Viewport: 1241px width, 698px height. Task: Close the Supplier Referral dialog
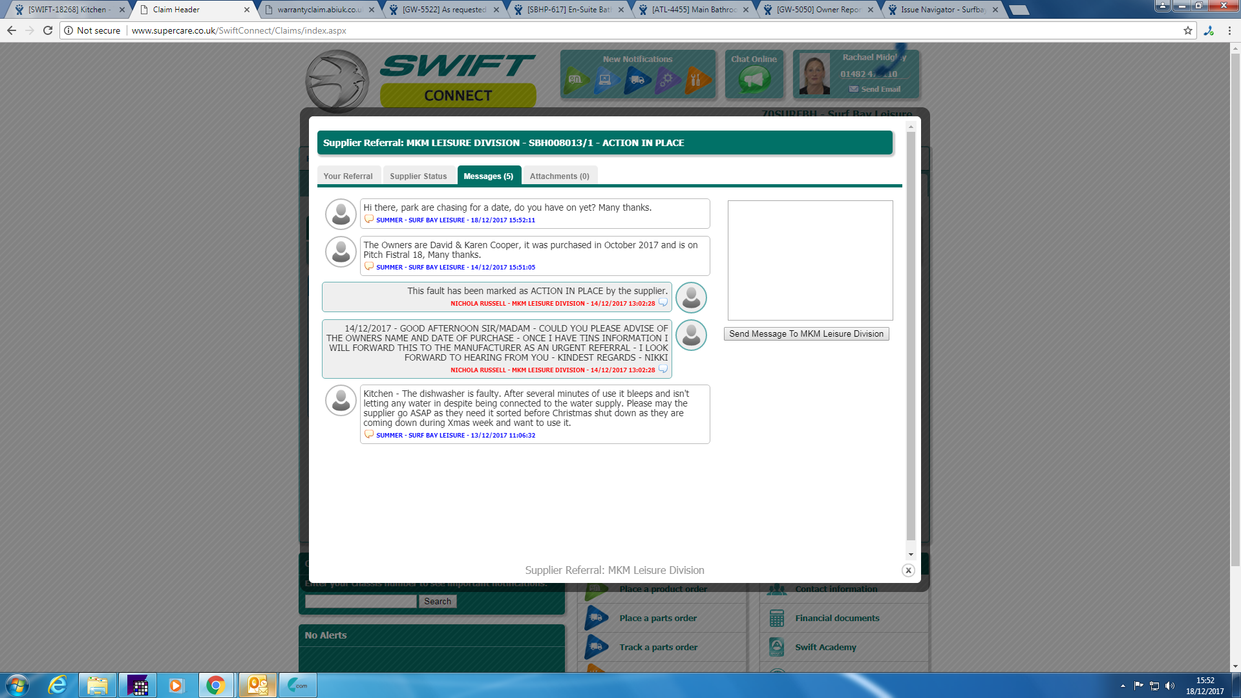click(908, 570)
